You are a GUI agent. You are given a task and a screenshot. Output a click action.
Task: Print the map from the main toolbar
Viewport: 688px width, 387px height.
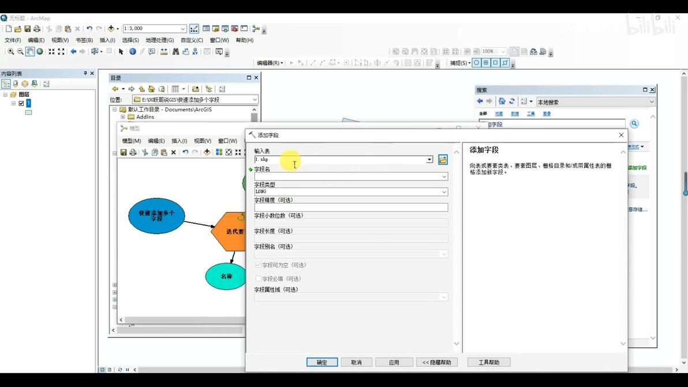click(x=37, y=28)
